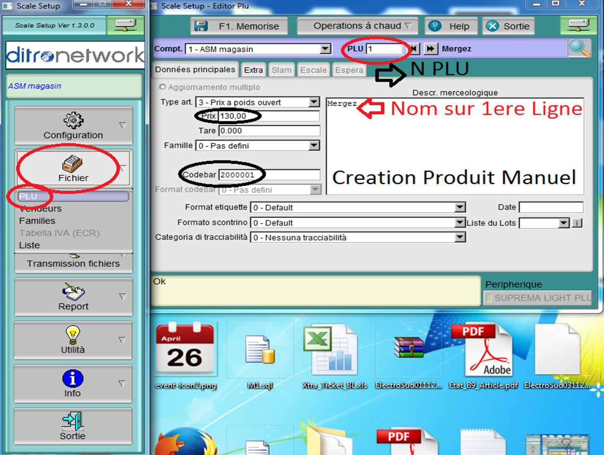Go to previous PLU record arrow
The width and height of the screenshot is (604, 455).
[x=413, y=49]
